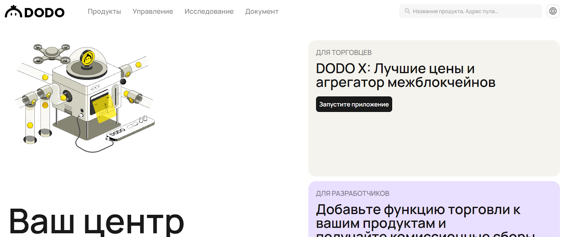
Task: Click the ДЛЯ ТОРГОВЦЕВ label
Action: pos(344,52)
